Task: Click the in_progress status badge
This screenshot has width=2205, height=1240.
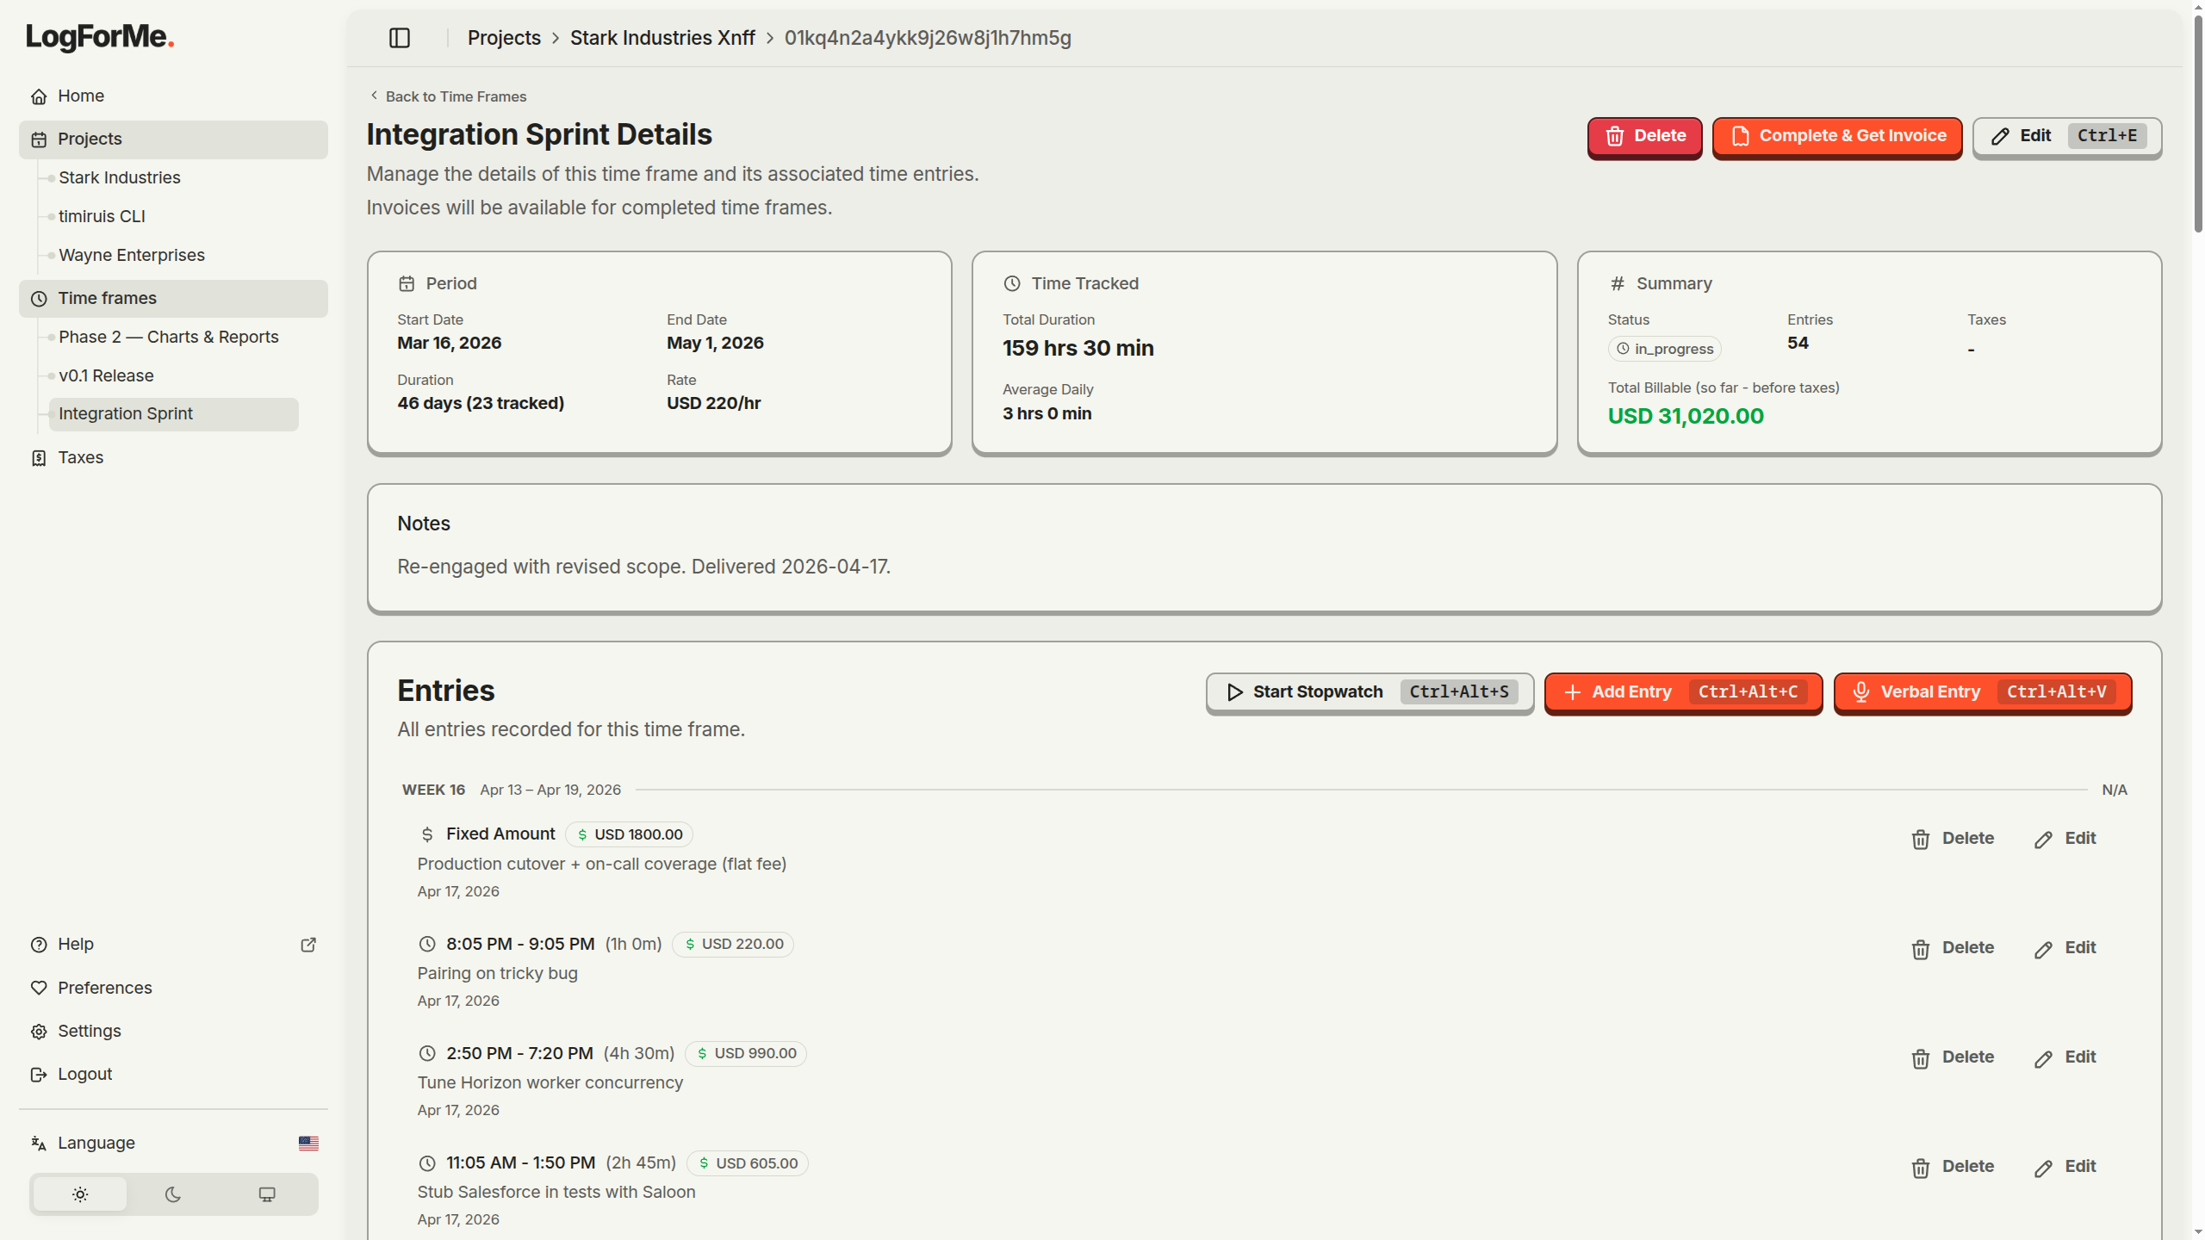Action: click(x=1664, y=349)
